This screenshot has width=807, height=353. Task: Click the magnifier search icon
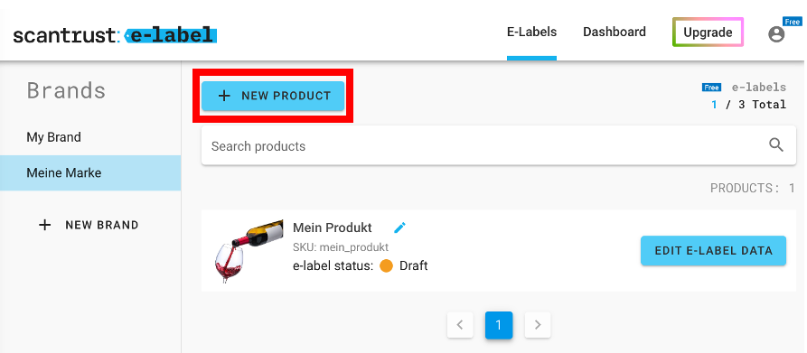click(776, 144)
